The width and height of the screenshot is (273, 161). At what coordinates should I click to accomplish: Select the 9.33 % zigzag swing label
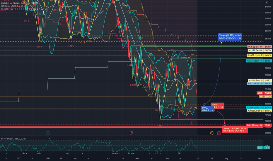click(71, 46)
